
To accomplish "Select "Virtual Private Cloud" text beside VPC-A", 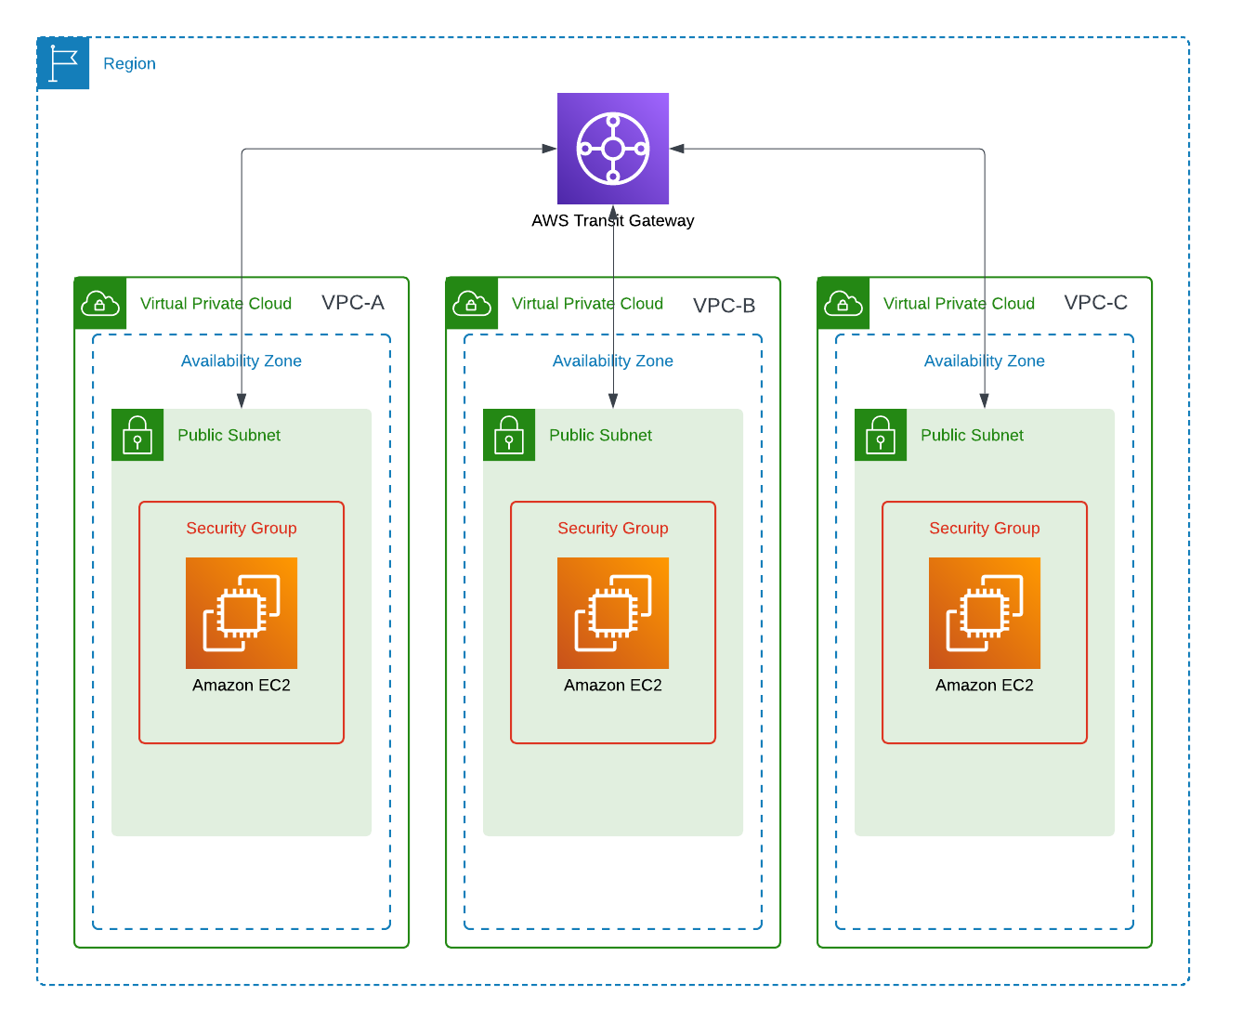I will click(216, 304).
